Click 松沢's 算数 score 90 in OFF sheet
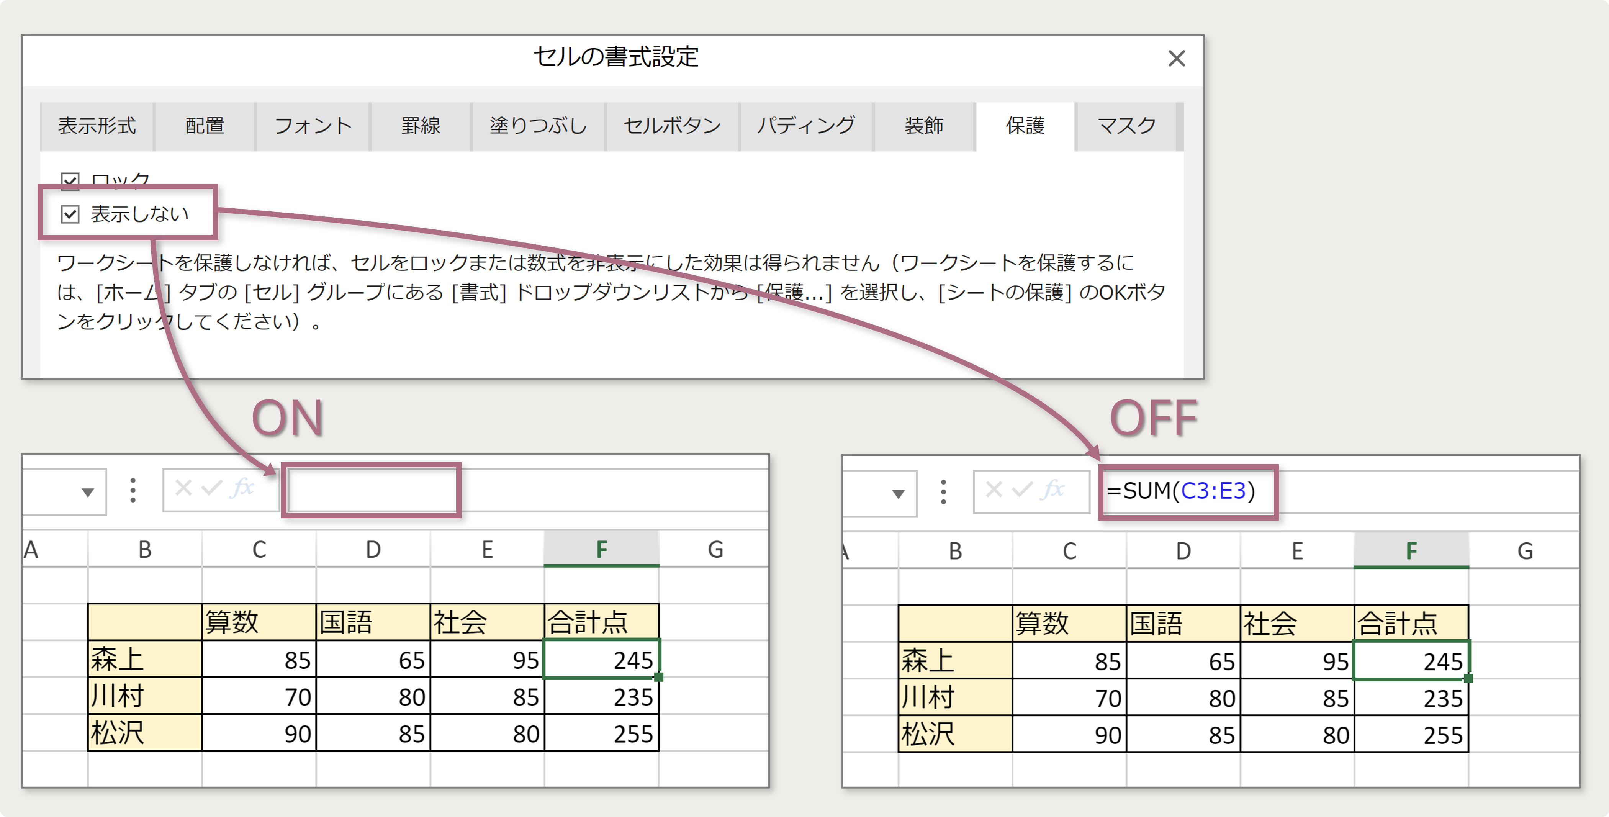 click(x=1069, y=735)
